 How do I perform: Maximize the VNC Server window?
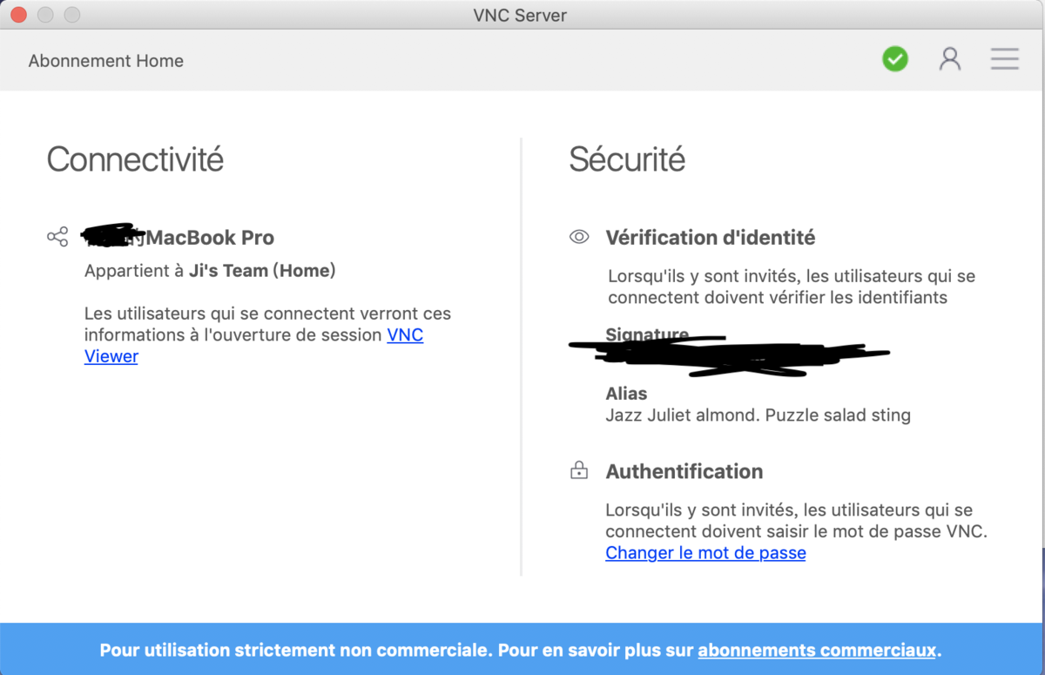[x=72, y=15]
